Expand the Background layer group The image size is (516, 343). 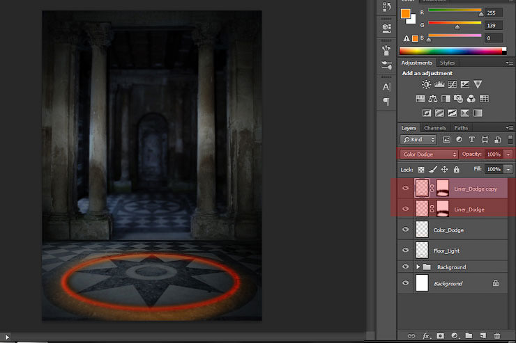click(x=418, y=267)
